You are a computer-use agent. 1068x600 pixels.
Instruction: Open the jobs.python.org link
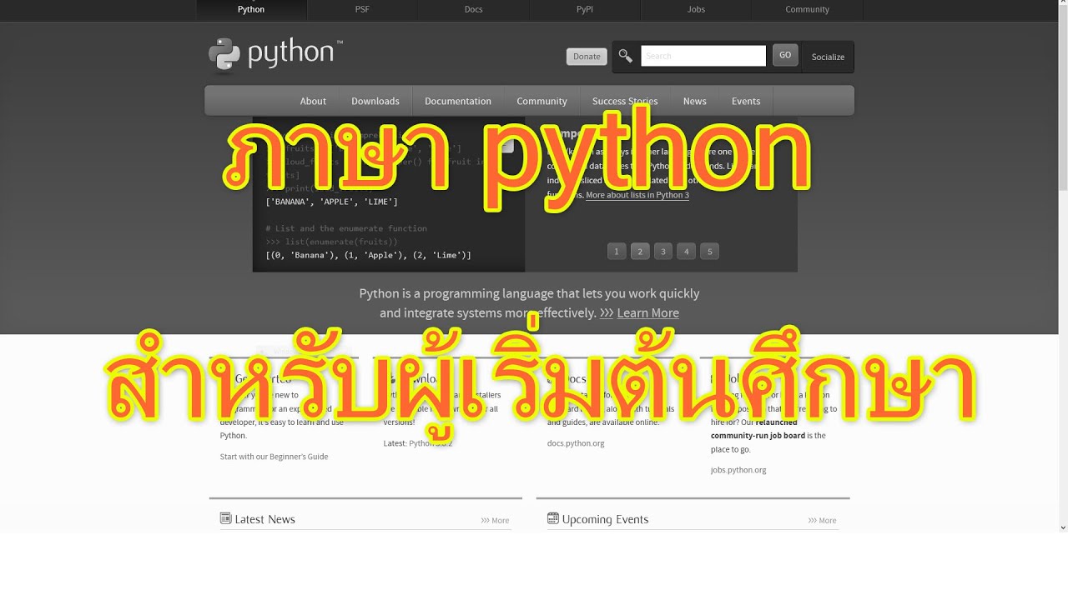click(738, 469)
